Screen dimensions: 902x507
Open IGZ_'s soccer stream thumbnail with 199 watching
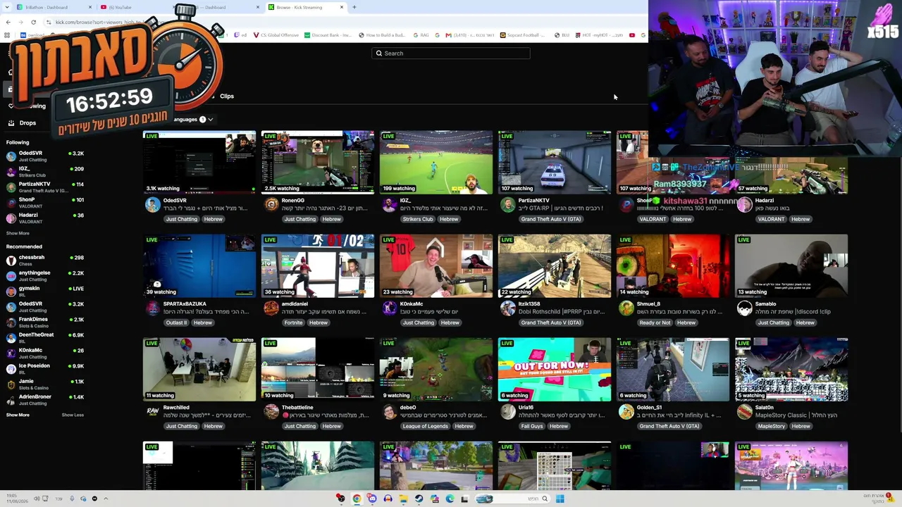pos(436,162)
